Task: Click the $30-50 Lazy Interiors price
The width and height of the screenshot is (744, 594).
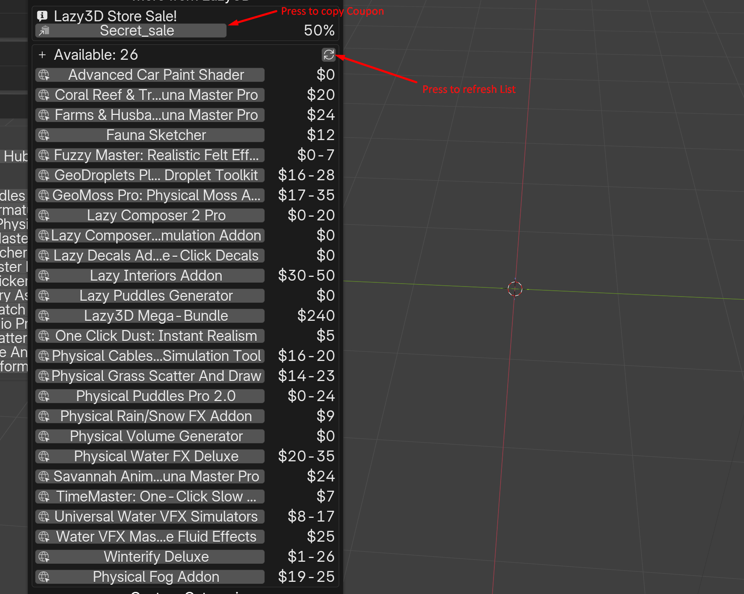Action: [307, 276]
